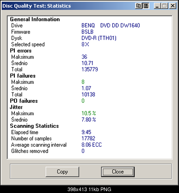Click the jitter average 7.80 %
This screenshot has width=179, height=193.
click(x=89, y=119)
